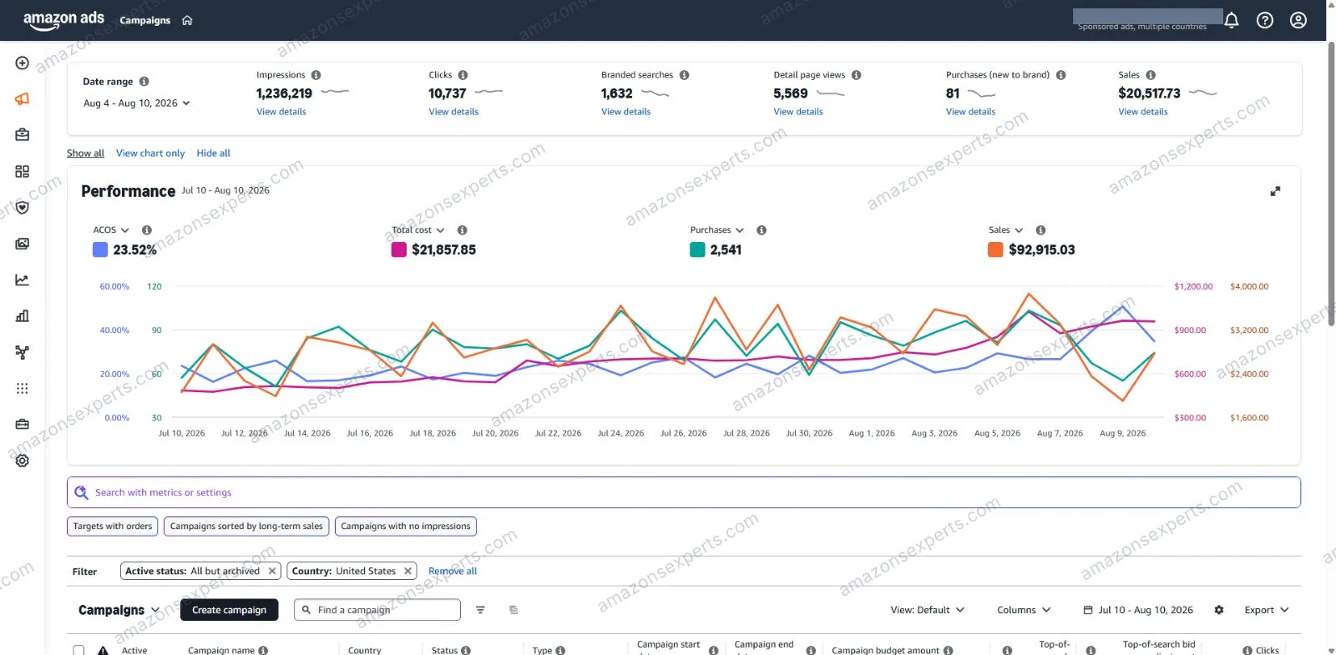
Task: Open the user account profile icon
Action: click(x=1298, y=20)
